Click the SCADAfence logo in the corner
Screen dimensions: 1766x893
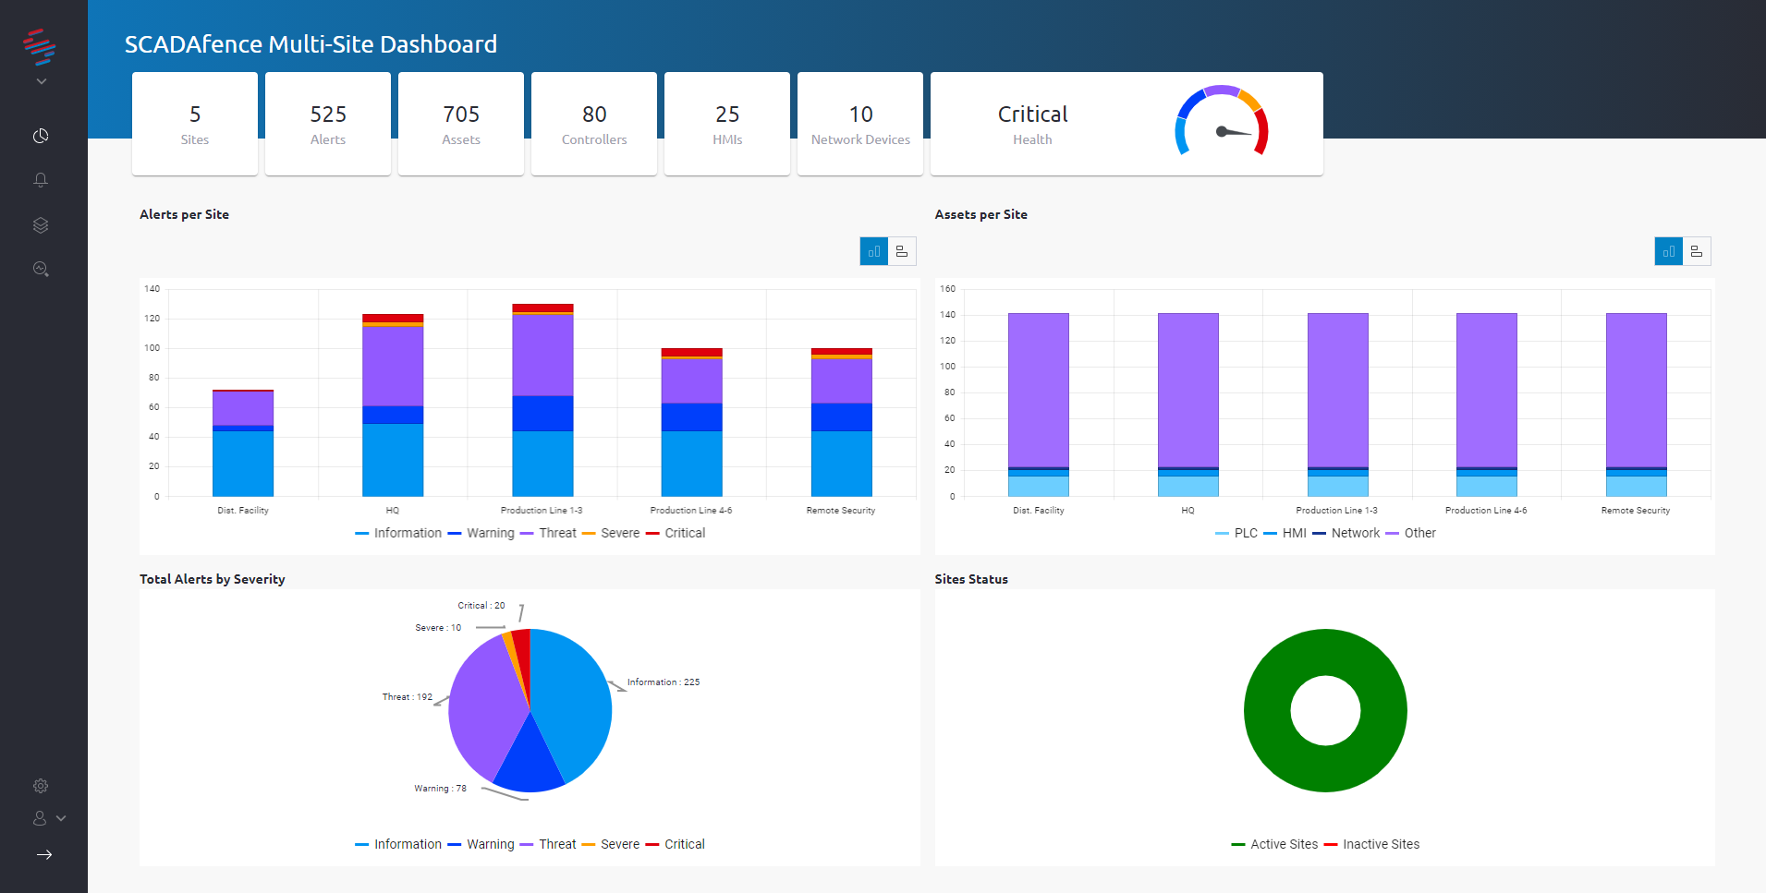39,48
